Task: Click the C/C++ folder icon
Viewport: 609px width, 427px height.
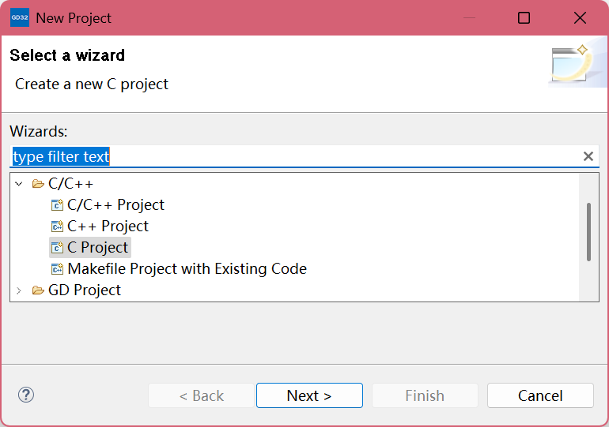Action: point(37,184)
